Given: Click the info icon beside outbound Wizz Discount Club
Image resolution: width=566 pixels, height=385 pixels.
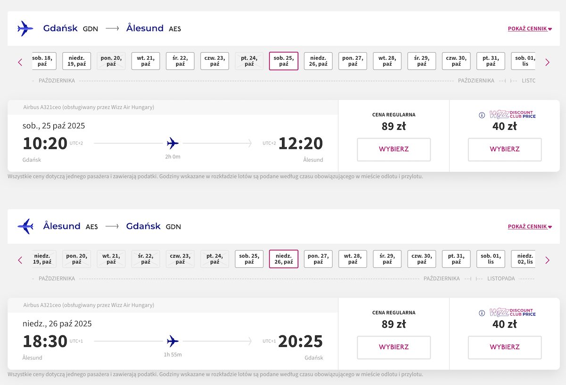Looking at the screenshot, I should tap(482, 115).
